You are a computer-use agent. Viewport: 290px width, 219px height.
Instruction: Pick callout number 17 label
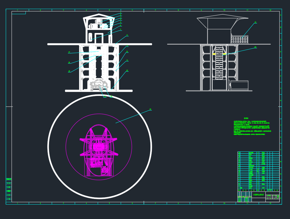[x=69, y=52]
